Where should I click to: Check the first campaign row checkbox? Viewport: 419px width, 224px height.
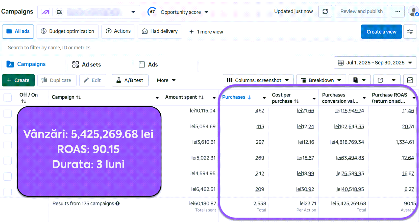pos(7,114)
